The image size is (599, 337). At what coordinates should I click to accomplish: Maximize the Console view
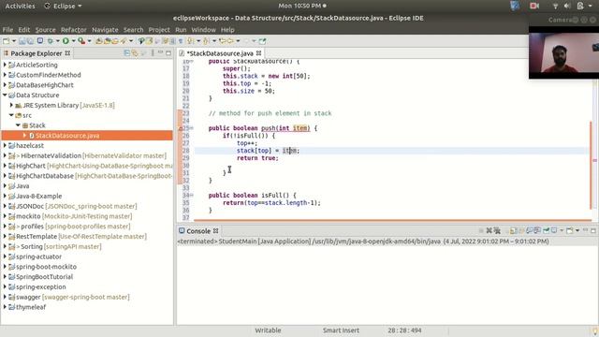click(x=593, y=231)
